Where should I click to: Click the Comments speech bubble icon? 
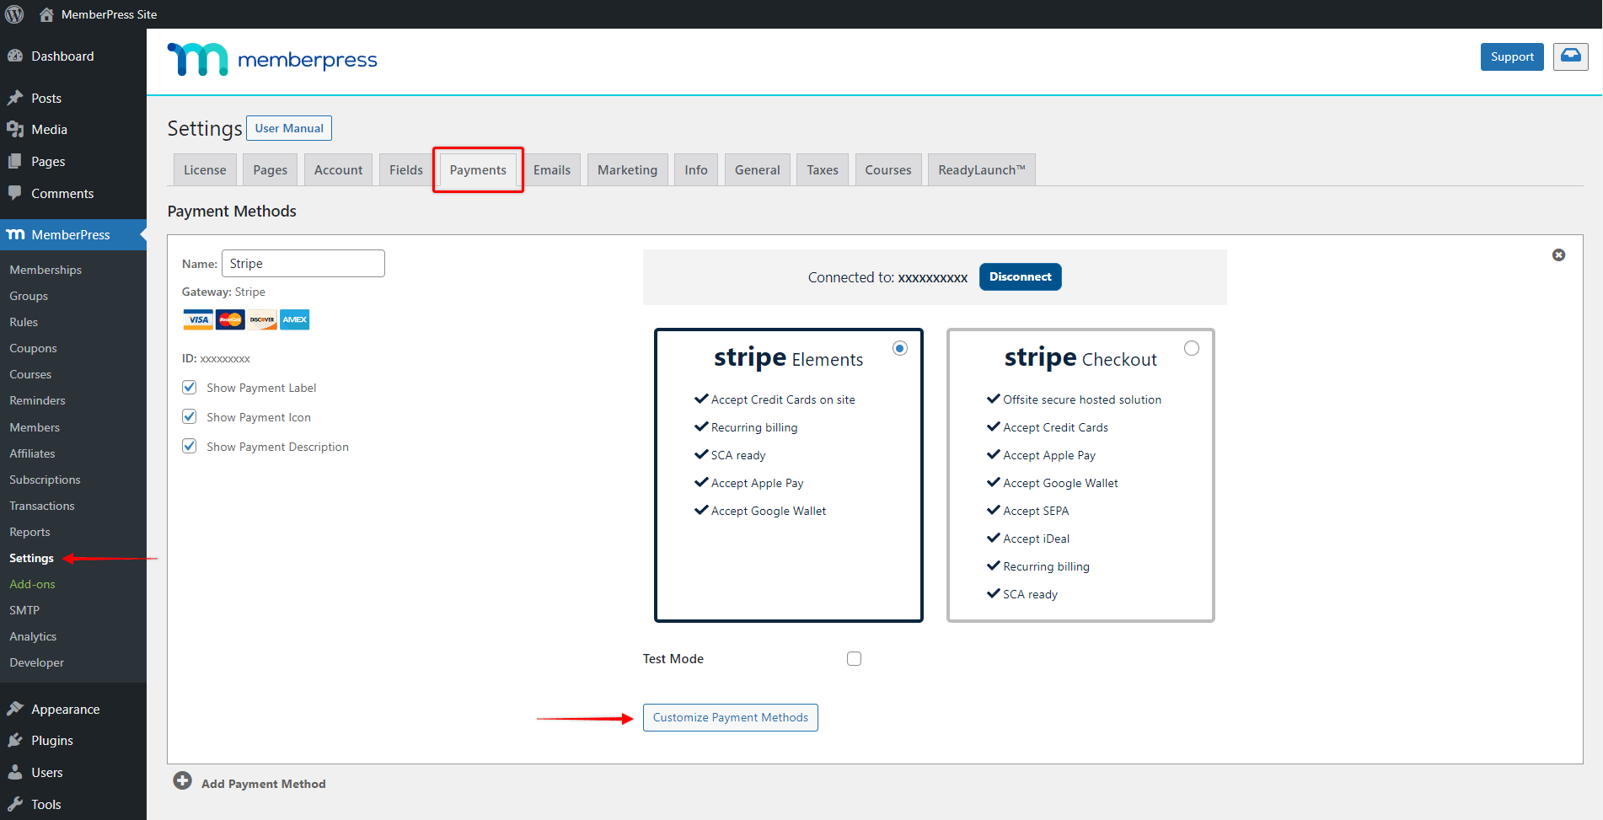[16, 193]
